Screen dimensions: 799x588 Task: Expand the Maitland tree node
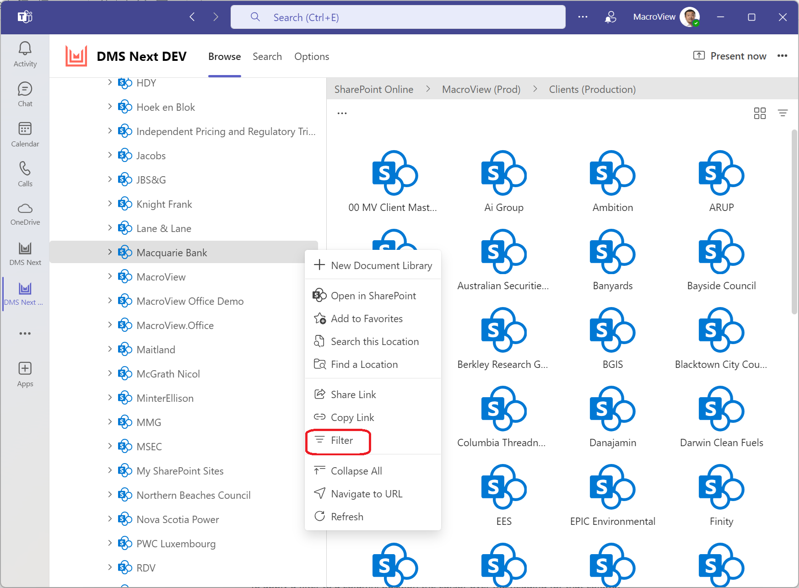tap(110, 349)
